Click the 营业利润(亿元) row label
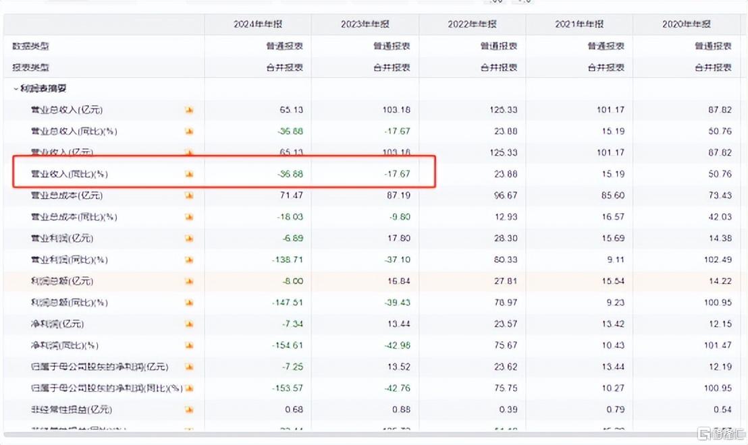 coord(62,239)
